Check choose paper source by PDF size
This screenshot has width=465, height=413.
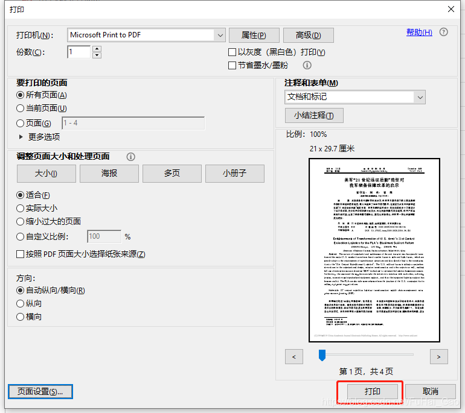[20, 254]
